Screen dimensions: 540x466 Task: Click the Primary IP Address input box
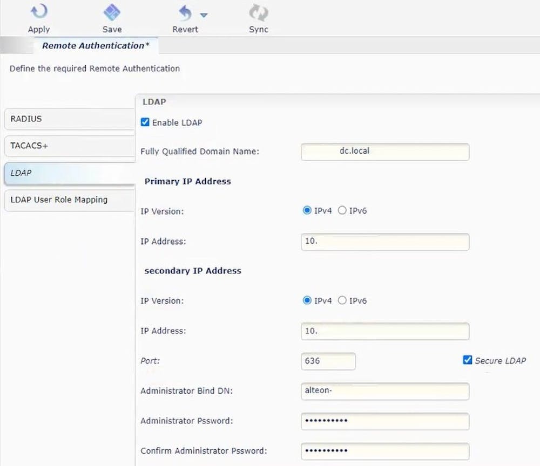click(x=384, y=242)
